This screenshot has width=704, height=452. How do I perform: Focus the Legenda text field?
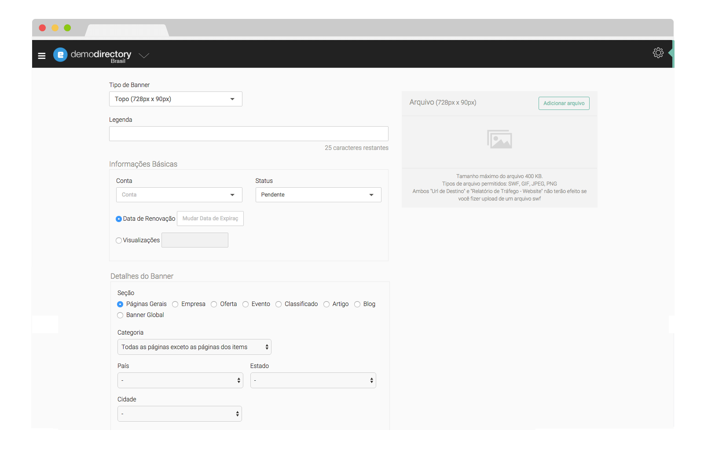click(249, 134)
